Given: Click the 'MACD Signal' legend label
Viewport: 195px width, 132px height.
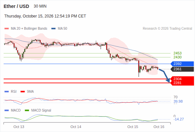Looking at the screenshot, I should click(x=41, y=110).
